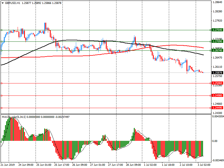Click the 1.28640 price scale value
224x168 pixels.
click(x=218, y=2)
